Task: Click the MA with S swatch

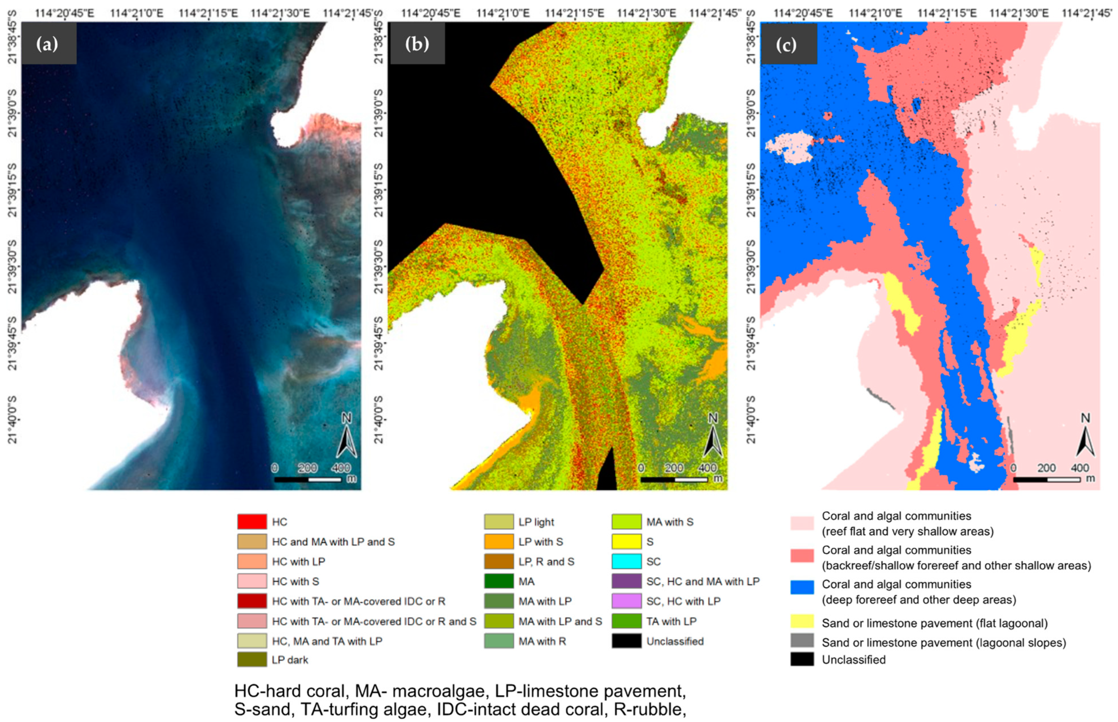Action: [627, 522]
